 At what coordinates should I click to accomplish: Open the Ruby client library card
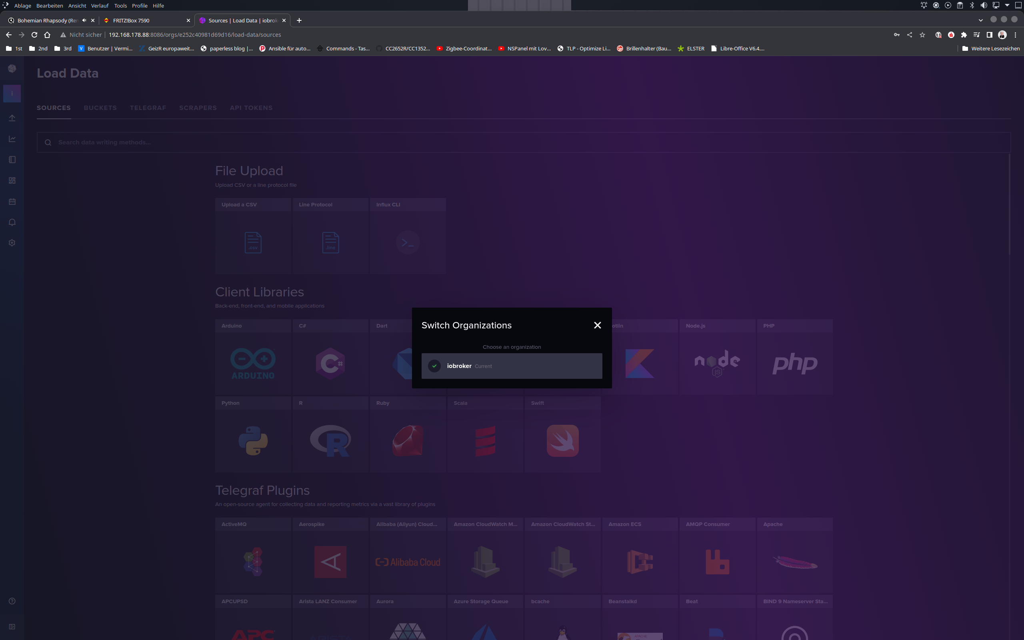(408, 434)
